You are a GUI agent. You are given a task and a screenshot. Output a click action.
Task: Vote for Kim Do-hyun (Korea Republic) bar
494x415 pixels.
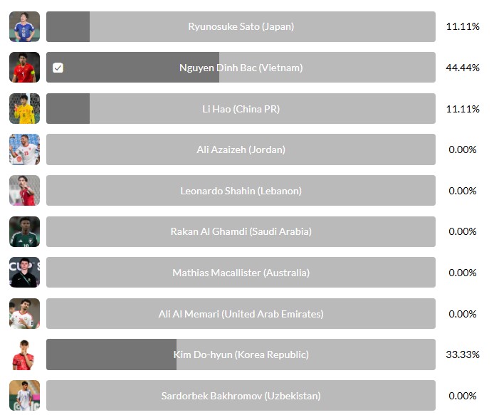click(x=241, y=354)
